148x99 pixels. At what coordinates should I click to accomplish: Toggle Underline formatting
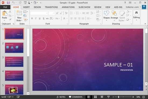pos(40,19)
